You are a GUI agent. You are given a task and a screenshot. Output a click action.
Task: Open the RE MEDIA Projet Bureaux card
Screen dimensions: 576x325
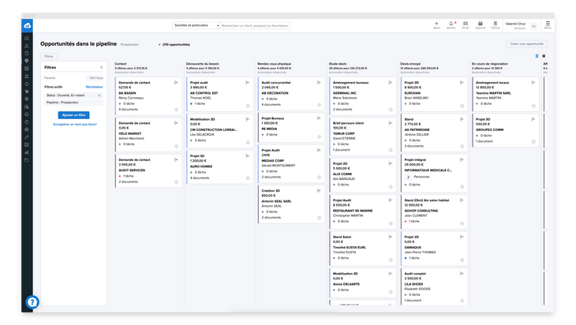point(290,128)
